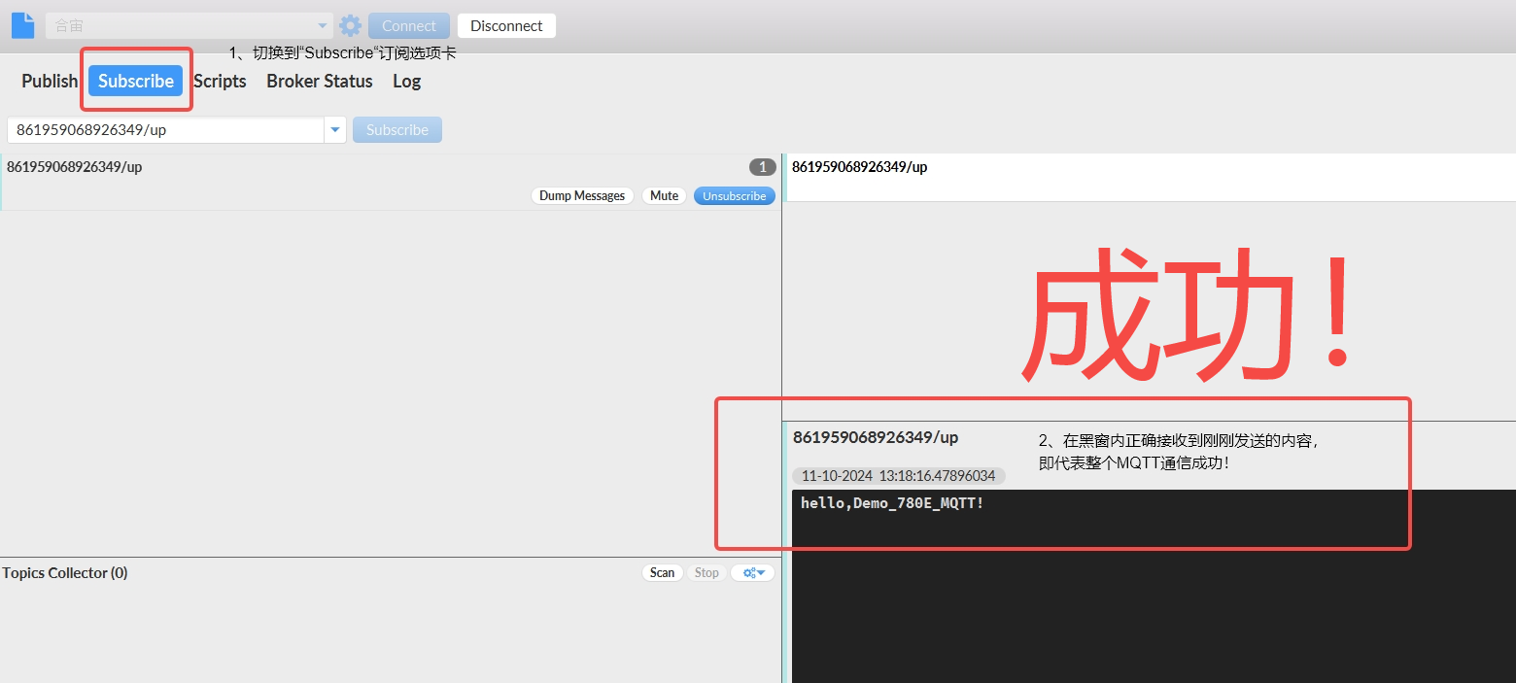Open the Broker Status tab
1516x683 pixels.
point(320,81)
